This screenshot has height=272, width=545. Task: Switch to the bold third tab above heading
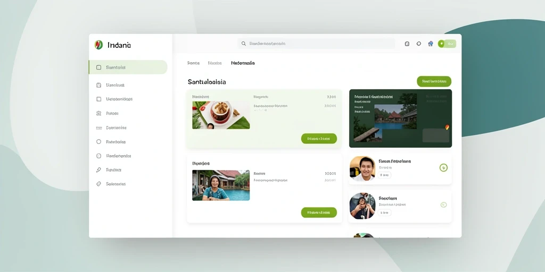point(243,63)
